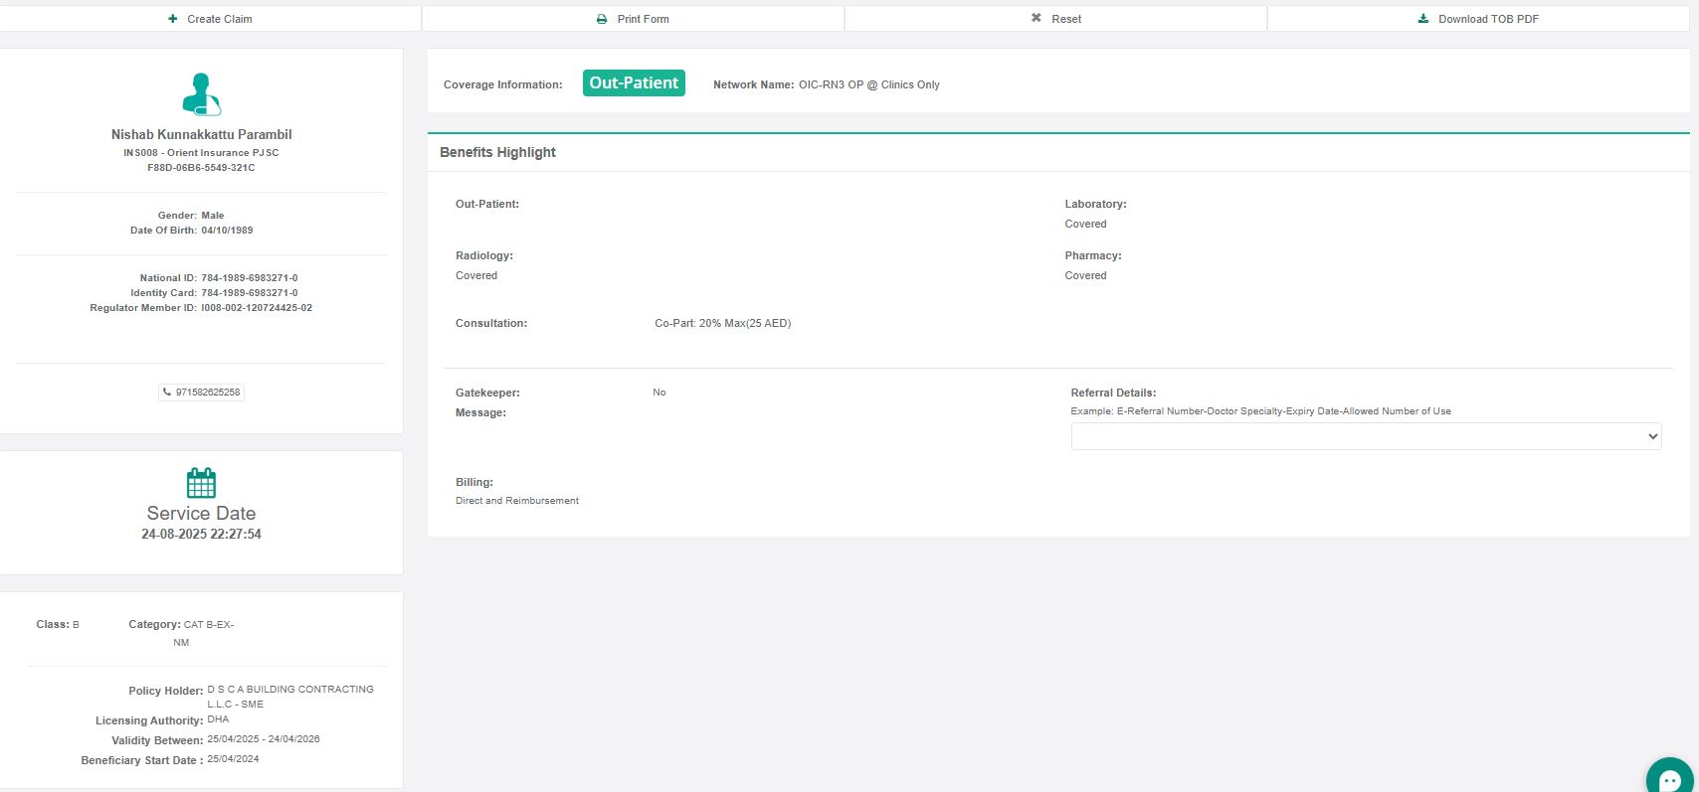1699x792 pixels.
Task: Click the X icon beside Reset
Action: pos(1037,18)
